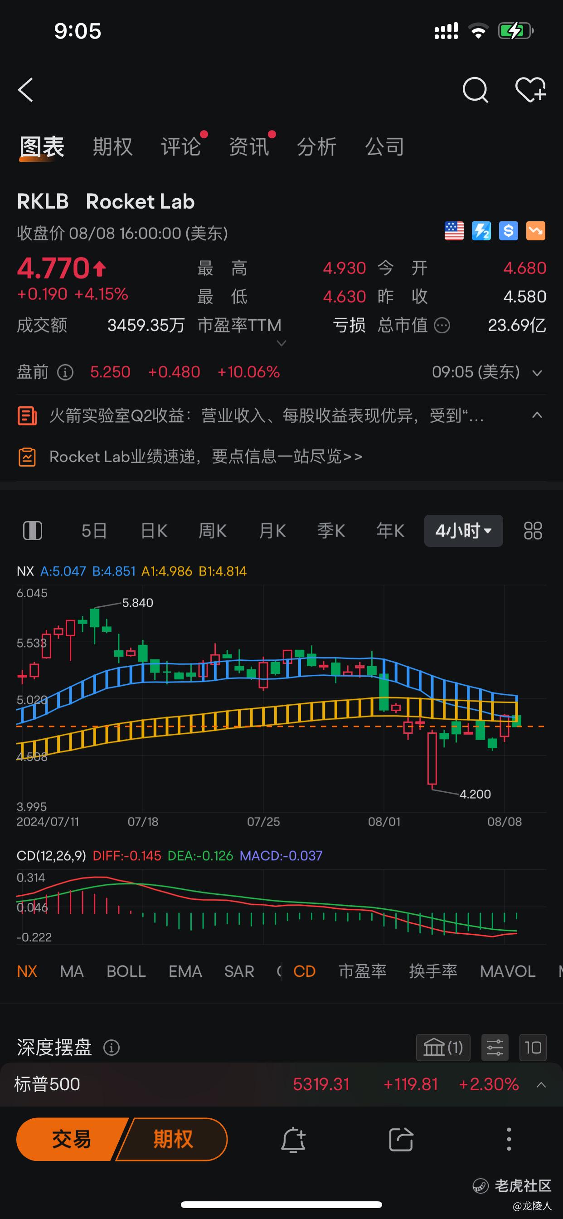Tap the share arrow icon
Viewport: 563px width, 1219px height.
pyautogui.click(x=401, y=1140)
